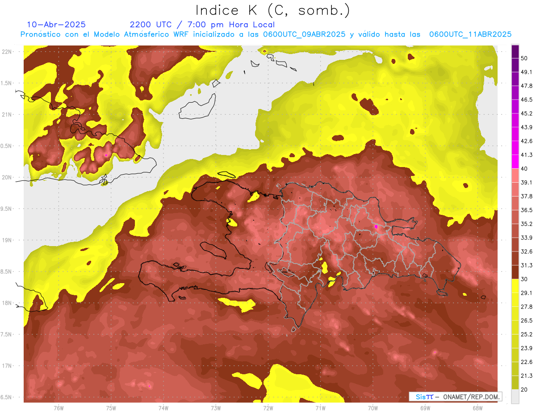The height and width of the screenshot is (414, 536).
Task: Click legend value '37.8'
Action: click(527, 197)
